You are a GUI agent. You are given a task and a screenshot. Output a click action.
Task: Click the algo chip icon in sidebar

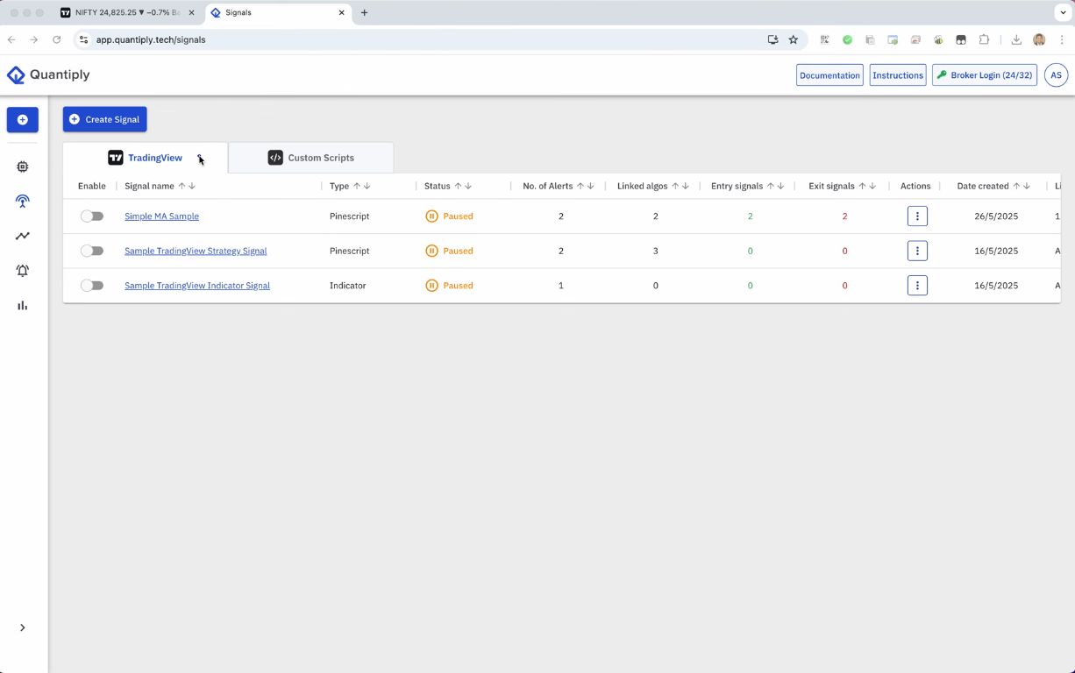coord(22,166)
